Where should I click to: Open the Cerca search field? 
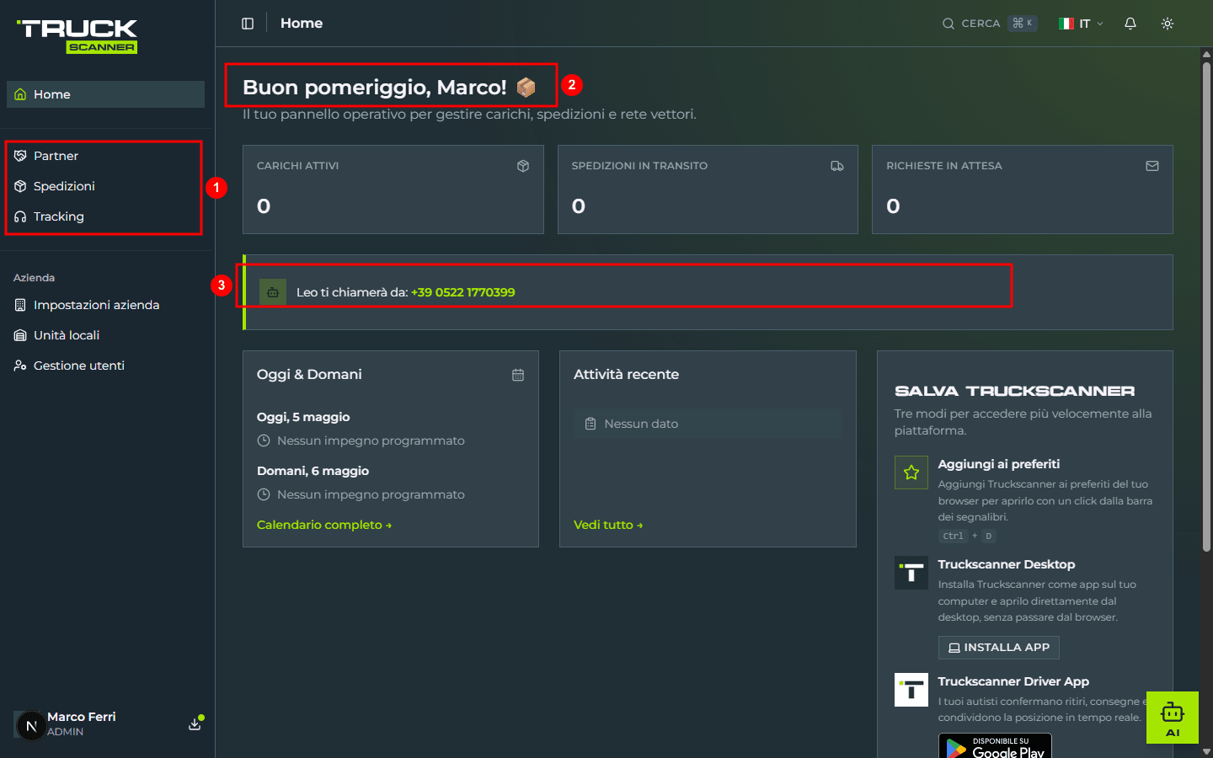(989, 24)
